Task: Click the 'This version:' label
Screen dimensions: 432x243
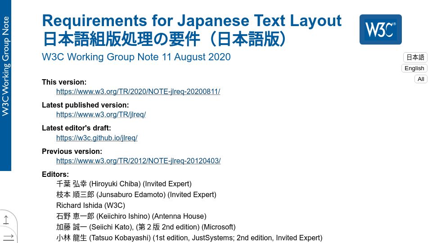Action: click(64, 82)
